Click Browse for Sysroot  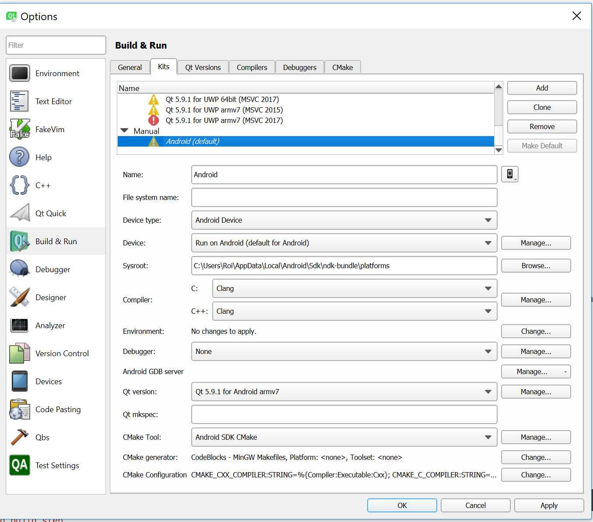click(536, 266)
